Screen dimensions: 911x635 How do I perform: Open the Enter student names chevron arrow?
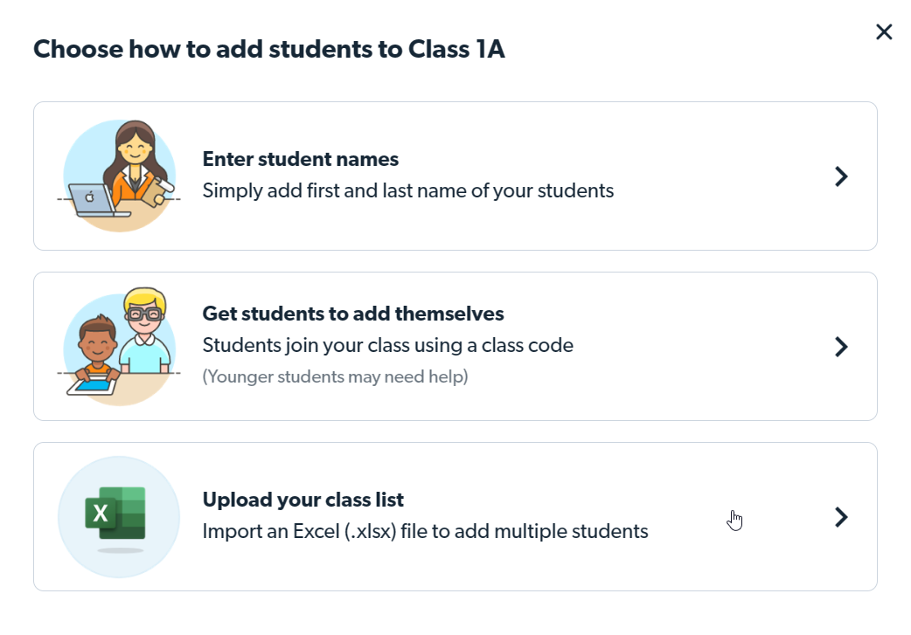point(841,176)
